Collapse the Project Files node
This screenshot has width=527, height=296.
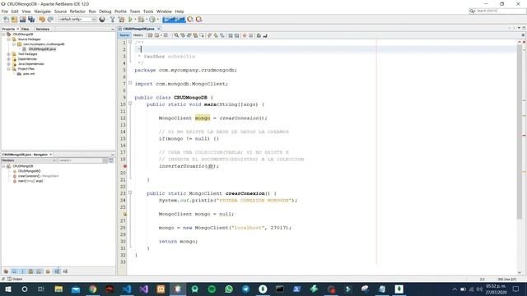pos(9,69)
